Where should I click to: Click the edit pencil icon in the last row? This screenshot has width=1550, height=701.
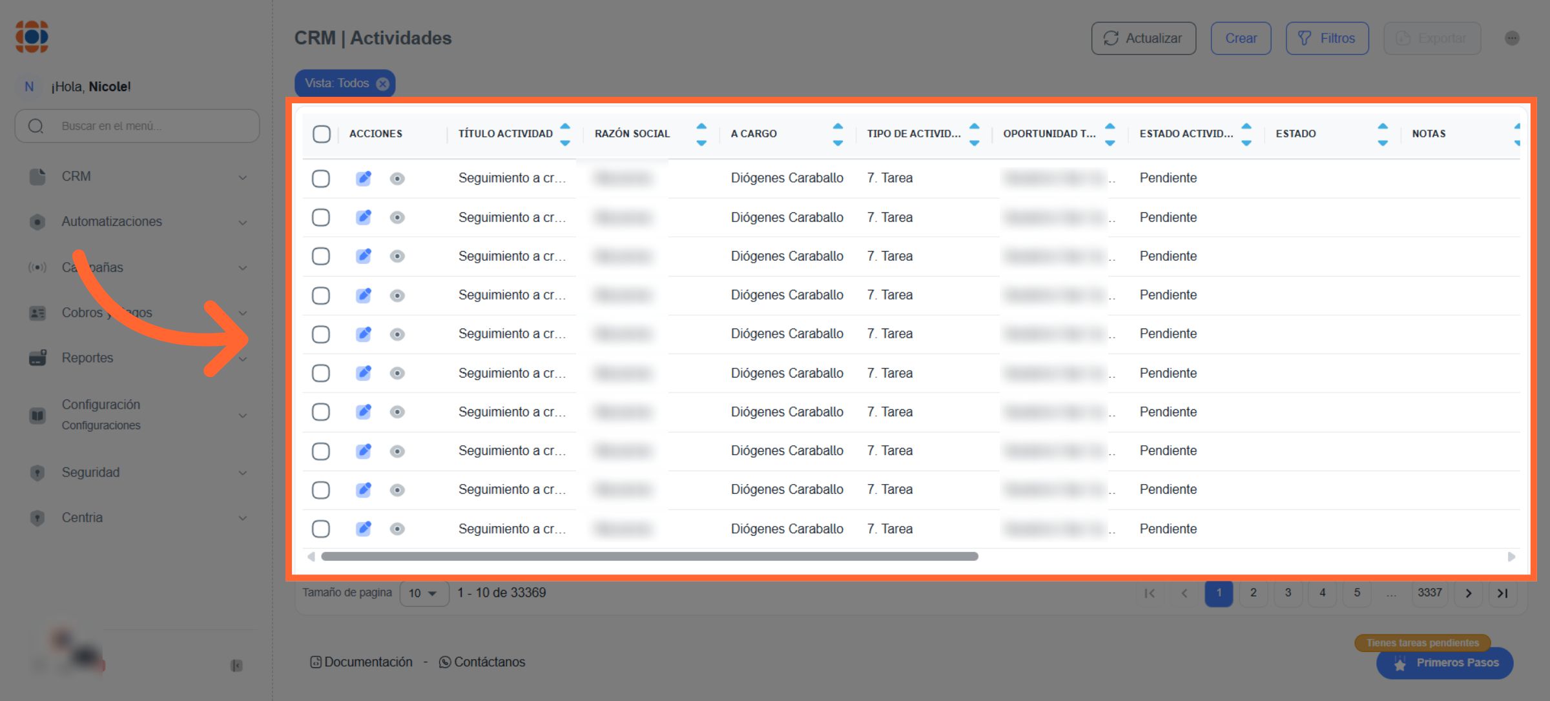tap(364, 529)
